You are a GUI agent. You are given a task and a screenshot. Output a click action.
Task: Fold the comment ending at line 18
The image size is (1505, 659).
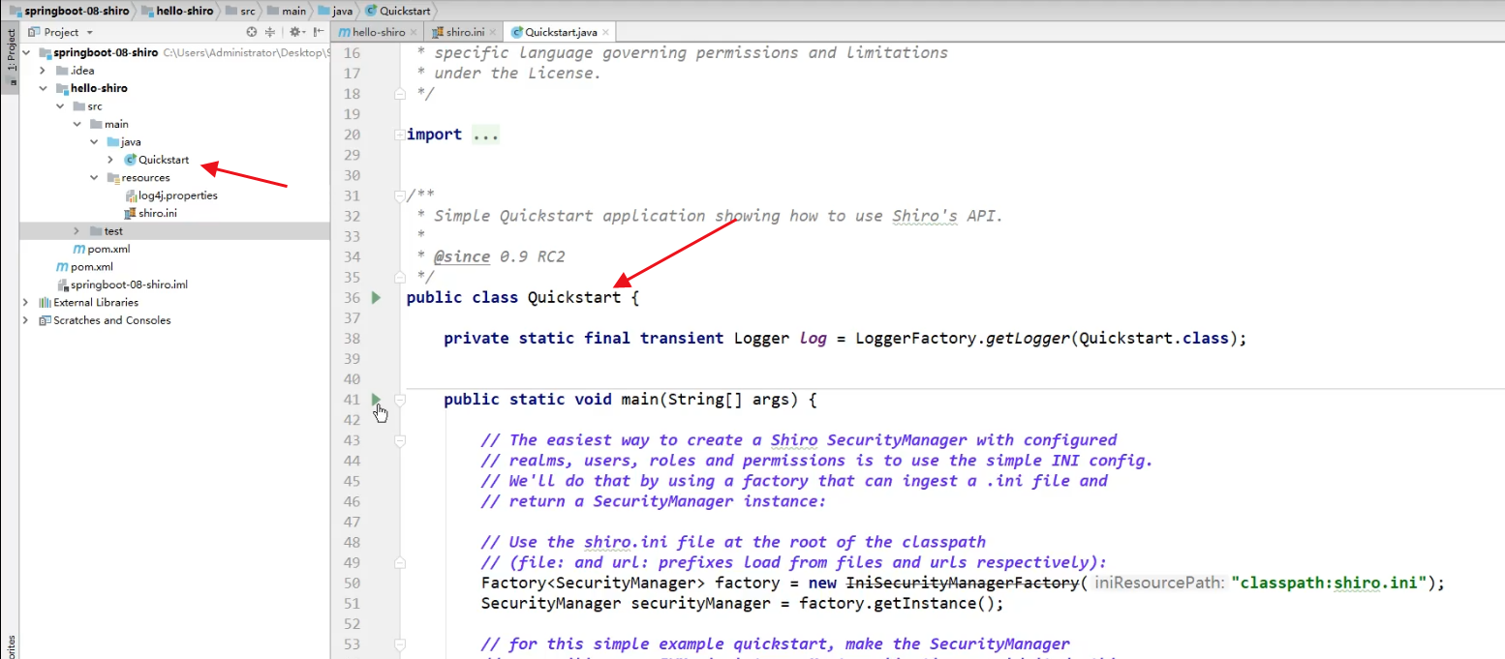pyautogui.click(x=399, y=94)
